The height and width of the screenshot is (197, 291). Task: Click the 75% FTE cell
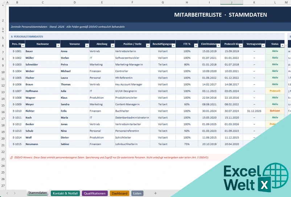pyautogui.click(x=187, y=144)
